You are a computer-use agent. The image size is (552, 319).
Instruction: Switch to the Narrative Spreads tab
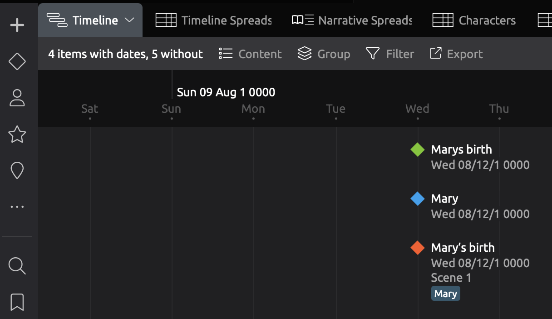352,20
